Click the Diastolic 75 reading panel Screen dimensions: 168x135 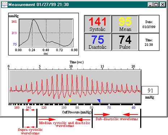click(x=98, y=42)
